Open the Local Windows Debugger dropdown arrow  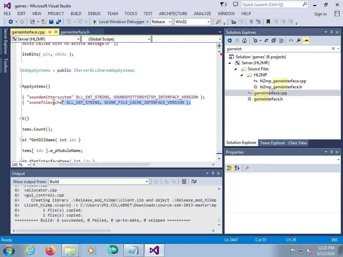147,22
